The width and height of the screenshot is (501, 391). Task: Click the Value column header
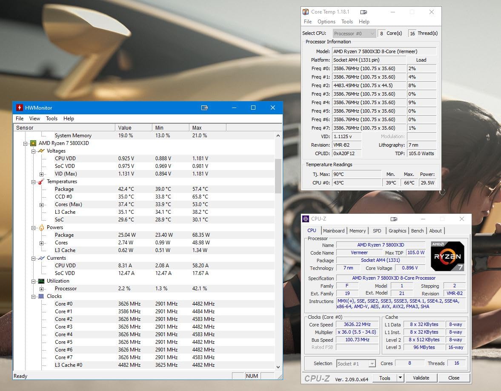pyautogui.click(x=134, y=127)
